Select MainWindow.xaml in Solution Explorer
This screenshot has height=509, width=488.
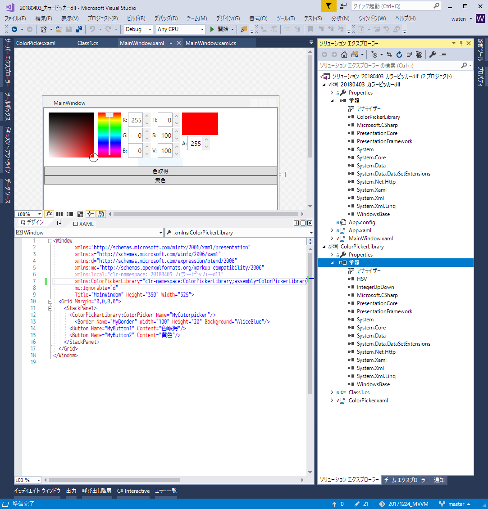[371, 239]
